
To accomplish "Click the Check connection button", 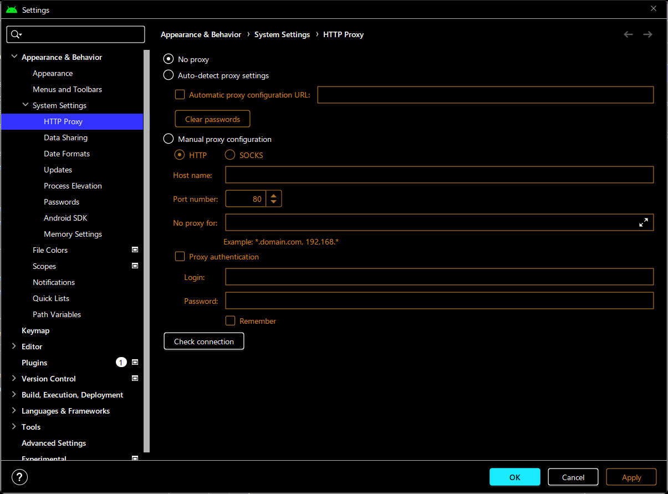I will (x=204, y=342).
